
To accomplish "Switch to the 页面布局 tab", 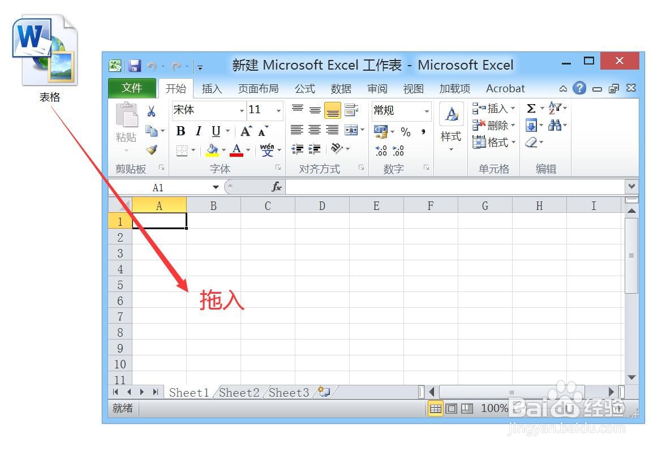I will pyautogui.click(x=259, y=89).
